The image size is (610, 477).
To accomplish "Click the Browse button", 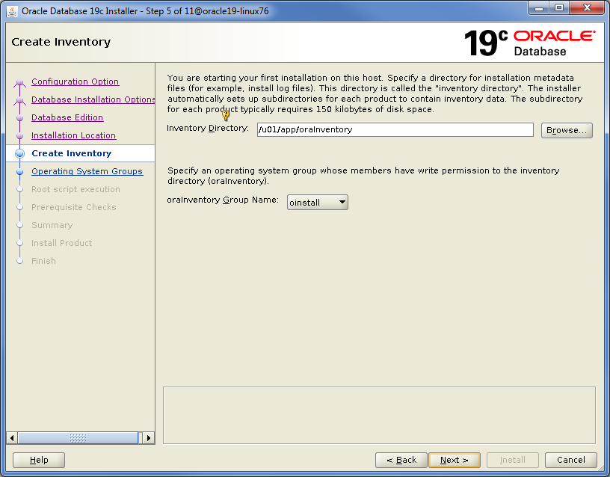I will coord(567,130).
